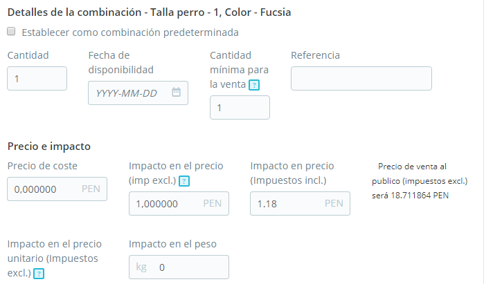Click help icon beside Impacto en el precio (imp excl.)
484x284 pixels.
(x=183, y=181)
